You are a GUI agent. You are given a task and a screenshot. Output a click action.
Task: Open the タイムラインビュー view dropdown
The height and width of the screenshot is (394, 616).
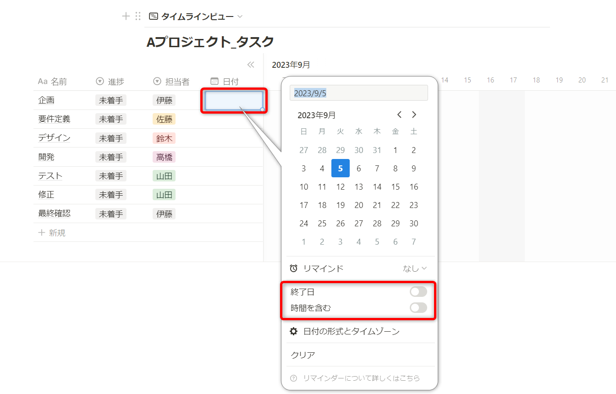tap(196, 16)
